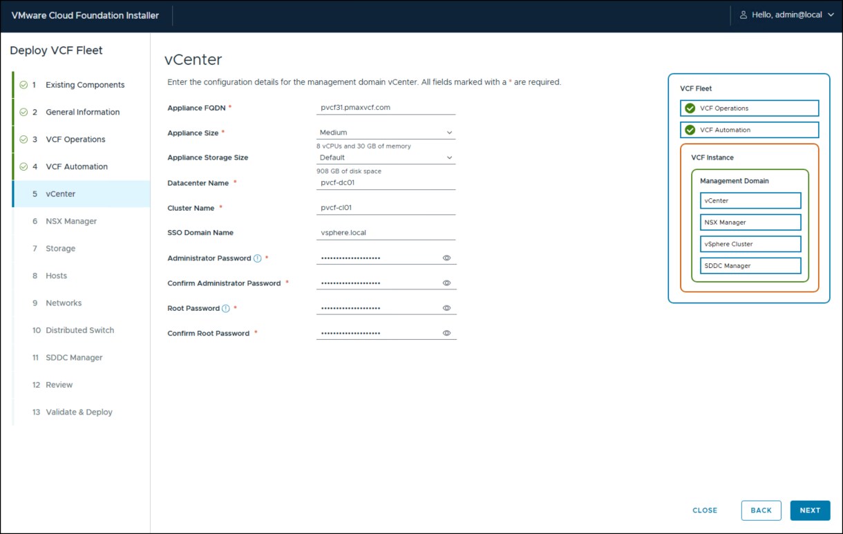The width and height of the screenshot is (843, 534).
Task: Click the NSX Manager box in diagram
Action: point(750,222)
